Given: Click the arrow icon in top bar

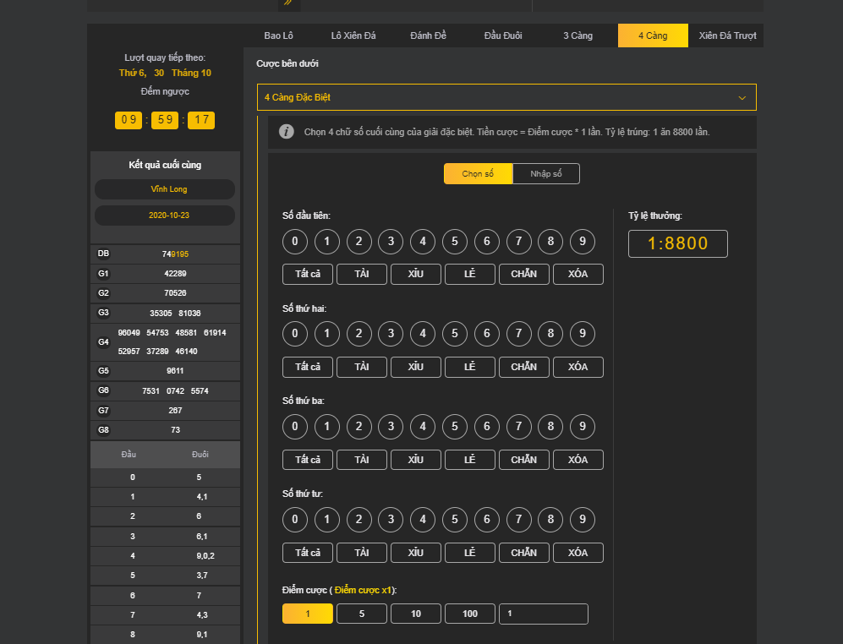Looking at the screenshot, I should coord(288,3).
